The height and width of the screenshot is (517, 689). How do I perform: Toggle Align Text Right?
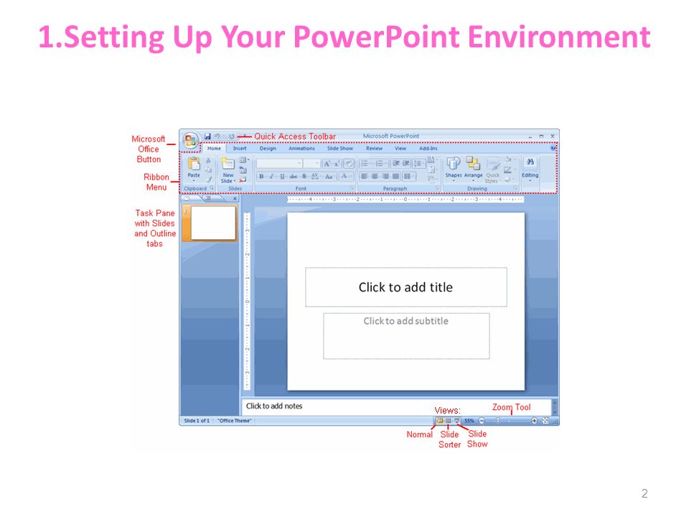coord(385,176)
